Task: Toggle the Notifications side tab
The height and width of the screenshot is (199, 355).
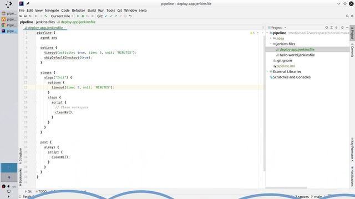Action: coord(352,176)
